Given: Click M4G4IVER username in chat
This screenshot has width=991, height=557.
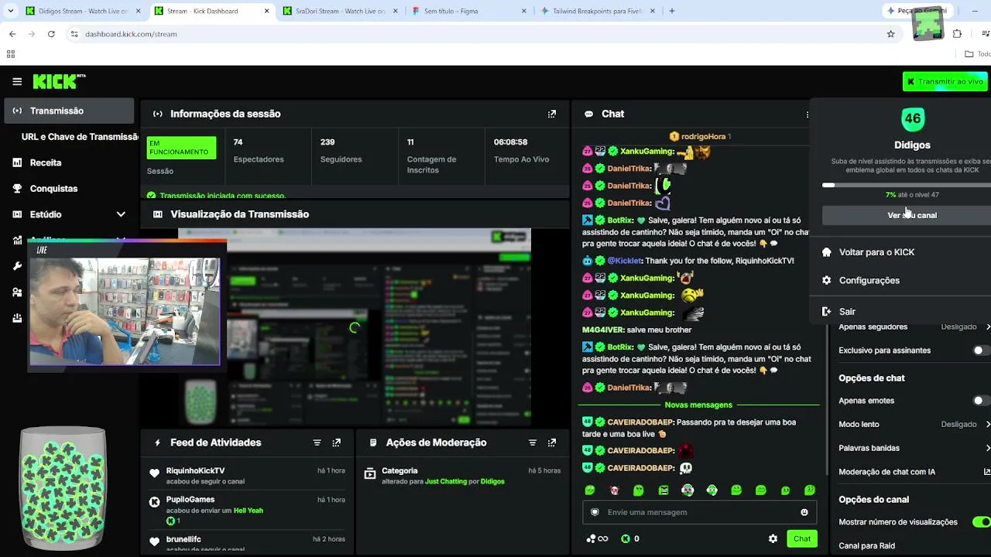Looking at the screenshot, I should point(603,330).
